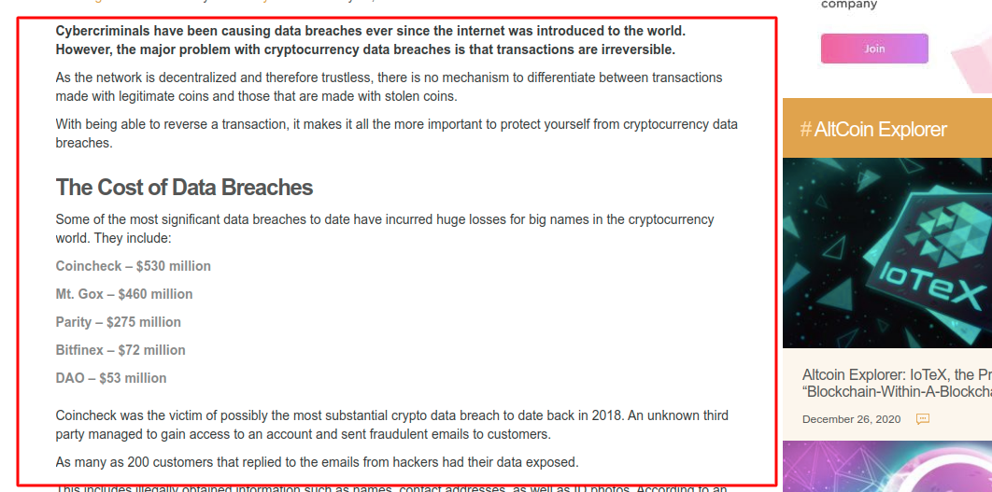Click the purple thumbnail below the IoTeX article

(887, 466)
